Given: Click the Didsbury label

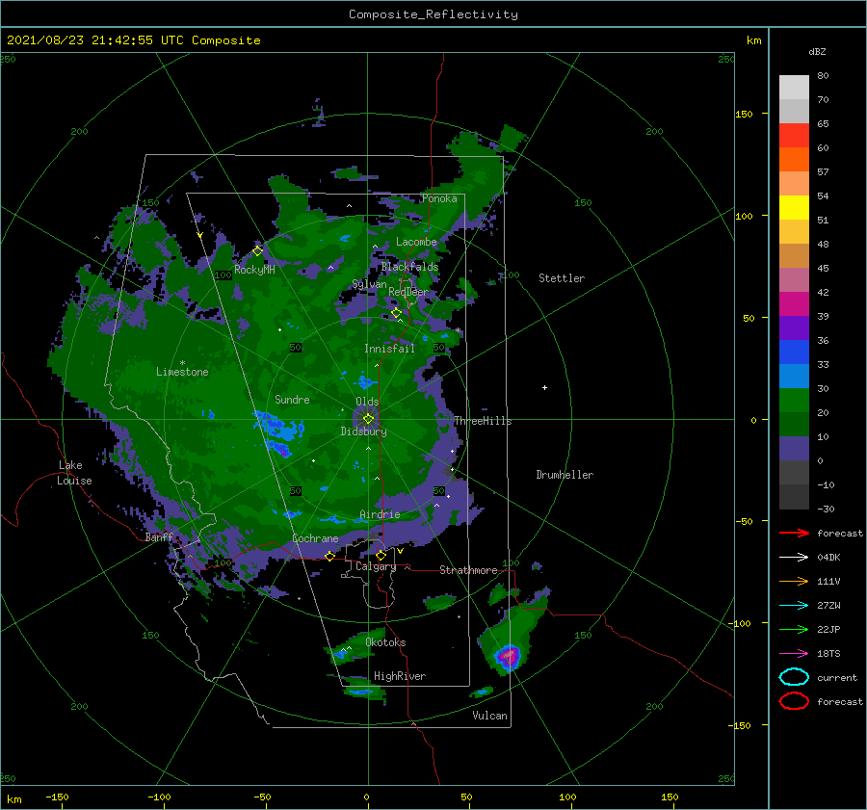Looking at the screenshot, I should 363,431.
